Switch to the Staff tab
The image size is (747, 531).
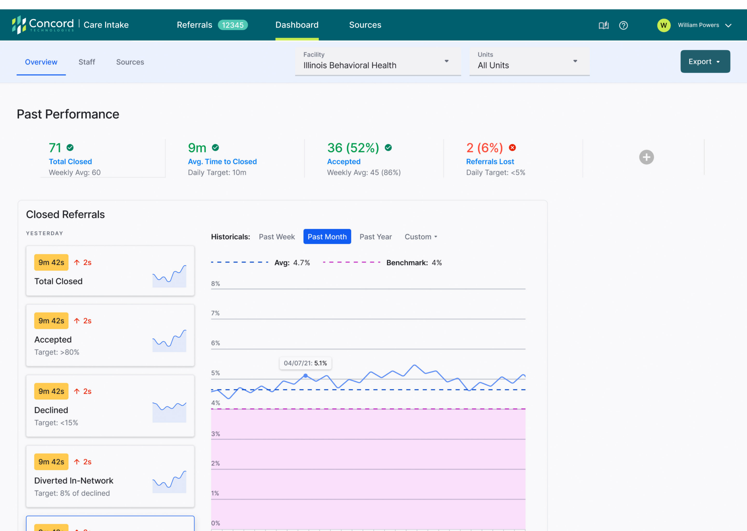coord(87,62)
